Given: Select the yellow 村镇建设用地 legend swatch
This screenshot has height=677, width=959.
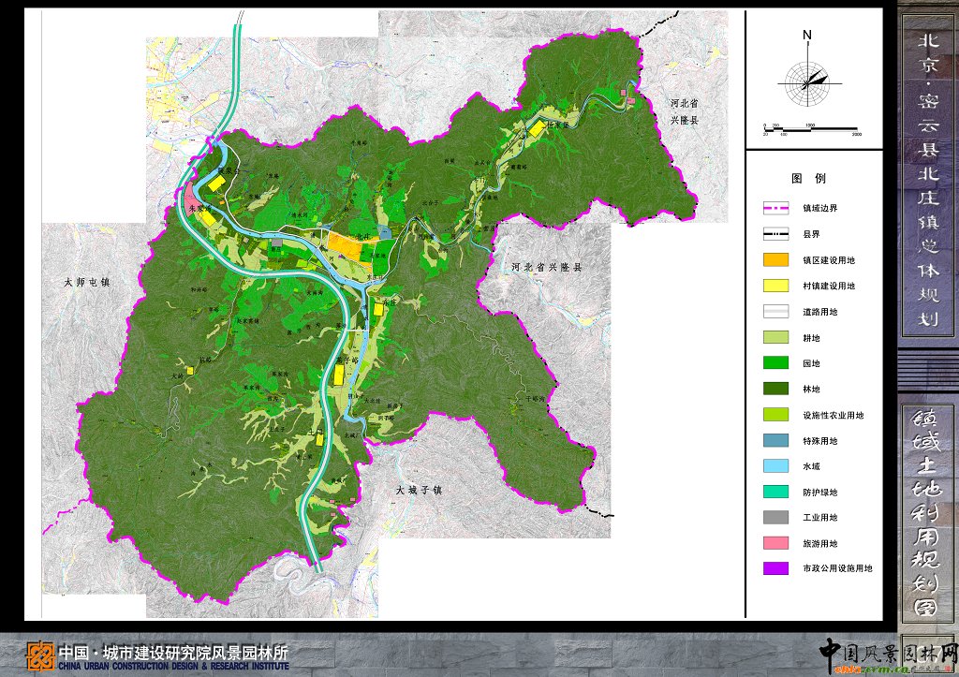Looking at the screenshot, I should coord(777,286).
